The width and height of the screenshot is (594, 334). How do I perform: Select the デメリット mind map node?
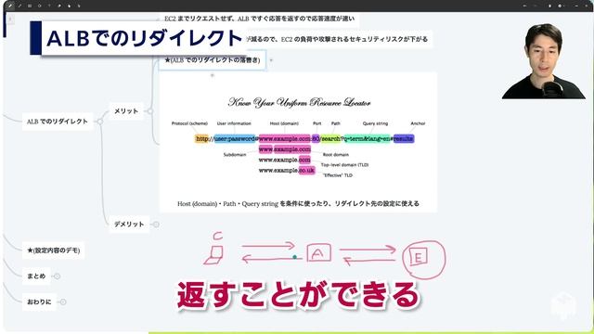click(129, 225)
